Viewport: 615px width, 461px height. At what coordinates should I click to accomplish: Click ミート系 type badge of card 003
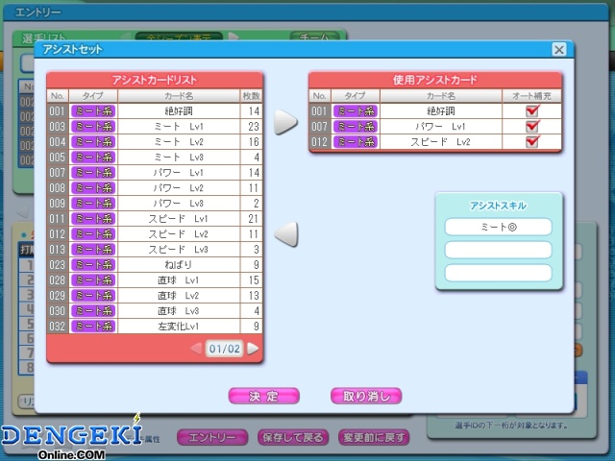pos(93,126)
